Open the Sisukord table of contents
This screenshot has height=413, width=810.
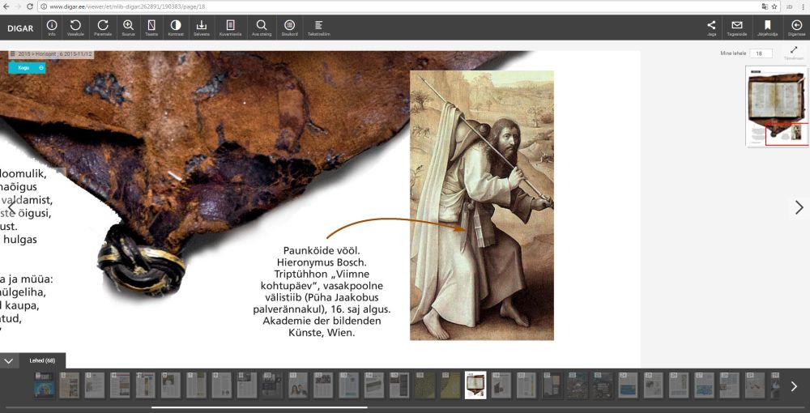point(289,27)
